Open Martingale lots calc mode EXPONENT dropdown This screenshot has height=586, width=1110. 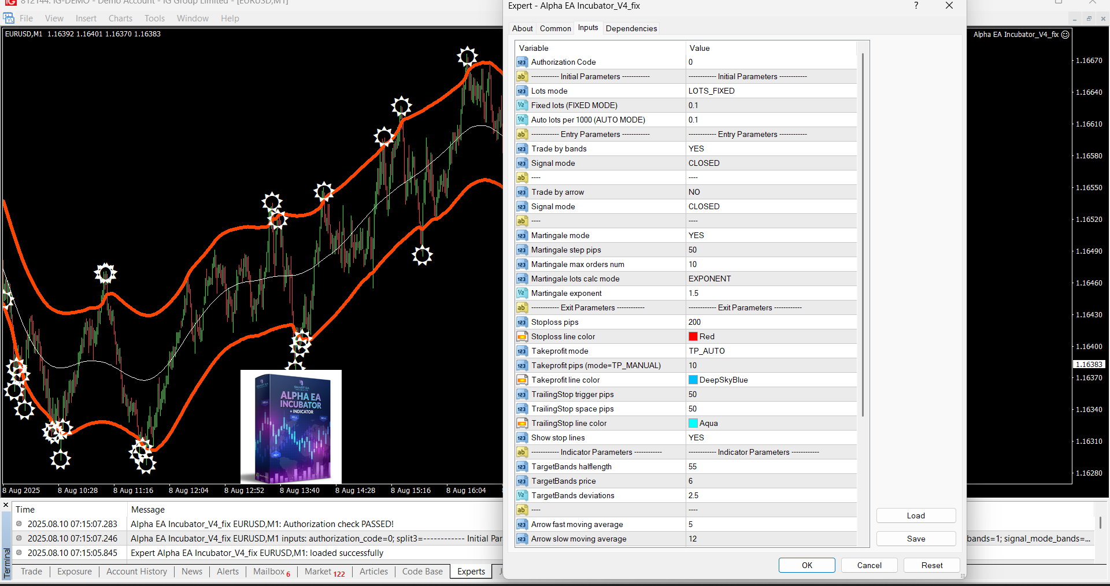click(x=709, y=279)
